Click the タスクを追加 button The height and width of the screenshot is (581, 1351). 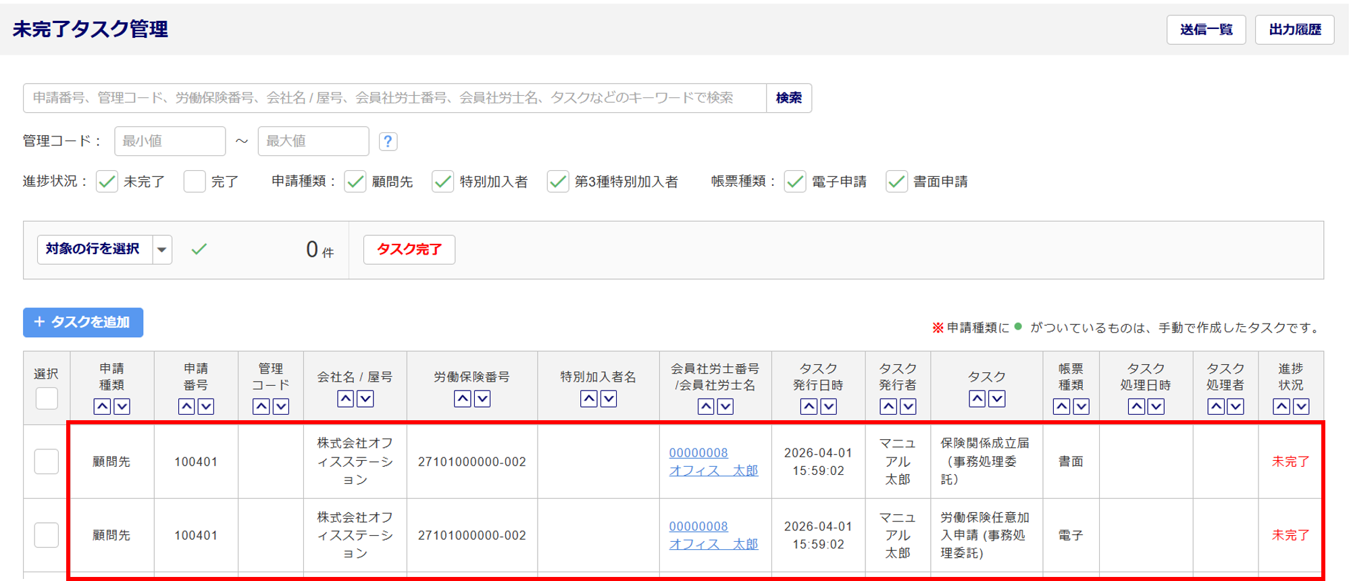tap(83, 322)
